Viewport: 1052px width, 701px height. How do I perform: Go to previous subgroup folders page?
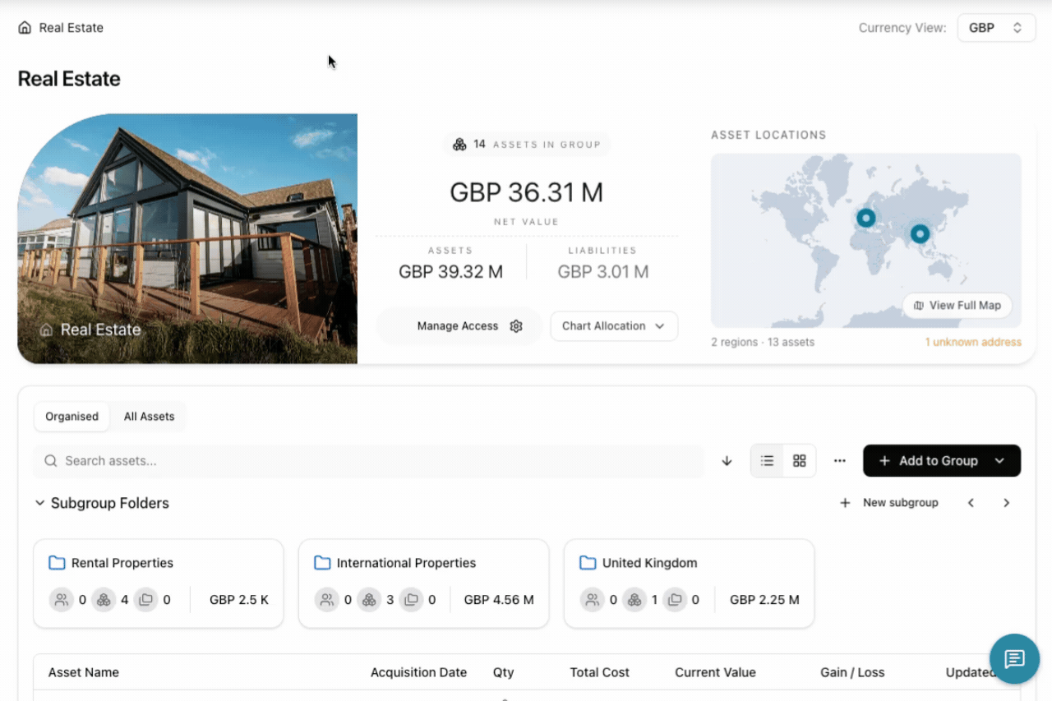click(x=971, y=503)
